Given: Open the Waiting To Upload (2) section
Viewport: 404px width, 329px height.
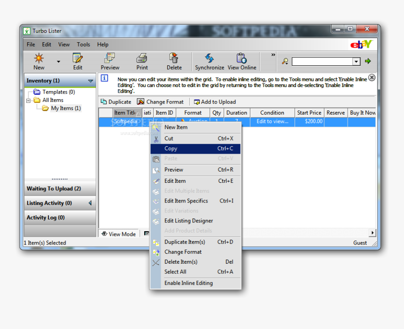Looking at the screenshot, I should 60,189.
